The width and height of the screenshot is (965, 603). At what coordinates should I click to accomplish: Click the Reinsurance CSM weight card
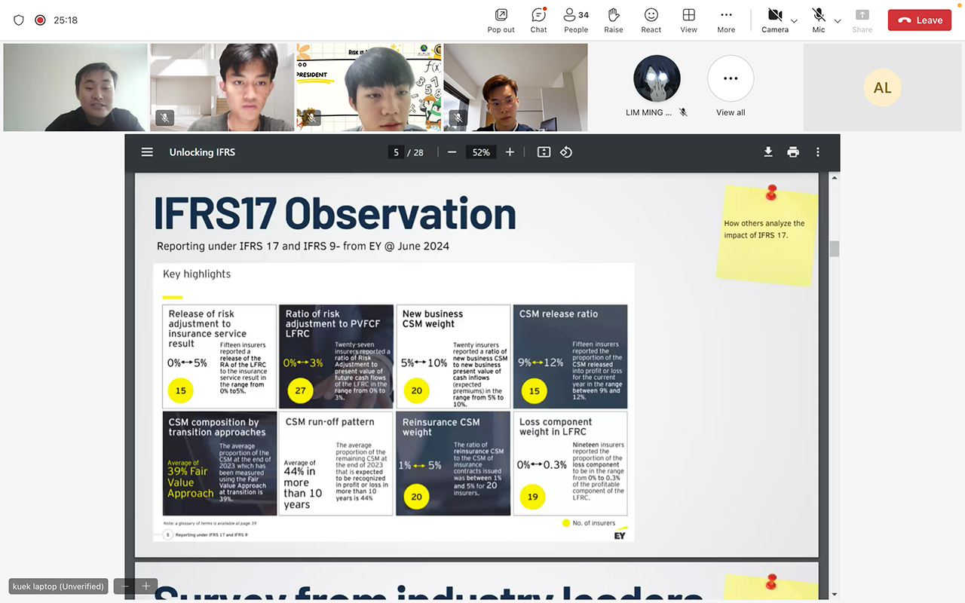[453, 464]
